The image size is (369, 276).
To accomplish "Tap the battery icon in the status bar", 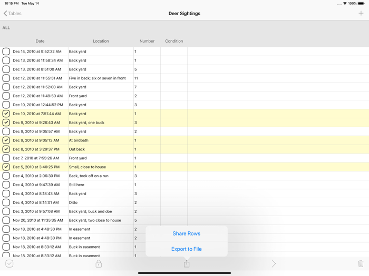I will point(362,3).
